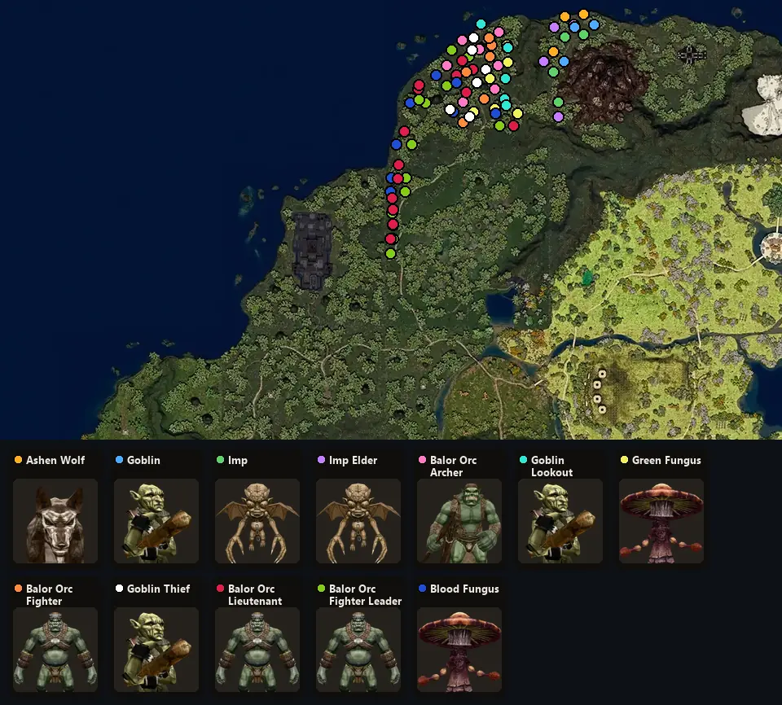Click the Balor Orc Archer legend label

coord(454,466)
